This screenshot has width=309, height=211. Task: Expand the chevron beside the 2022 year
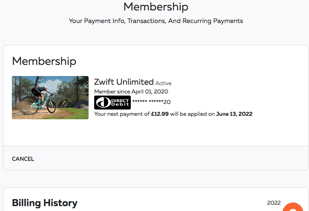[x=293, y=203]
